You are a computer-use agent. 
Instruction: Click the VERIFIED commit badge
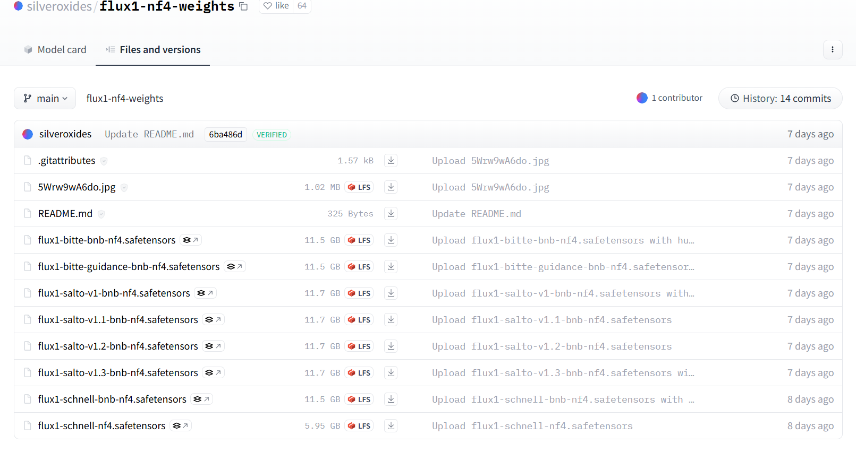[272, 135]
